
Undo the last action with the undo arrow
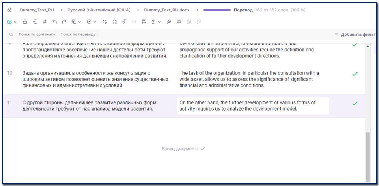pos(54,22)
